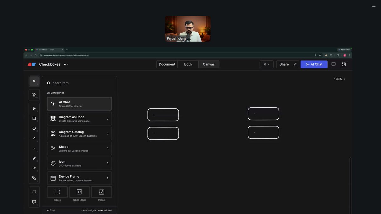Select the Pencil drawing tool

pyautogui.click(x=34, y=158)
